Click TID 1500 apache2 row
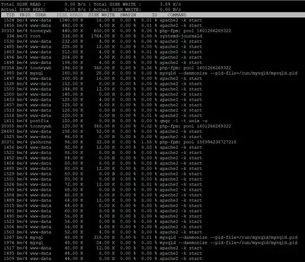305x262 pixels. pyautogui.click(x=9, y=94)
